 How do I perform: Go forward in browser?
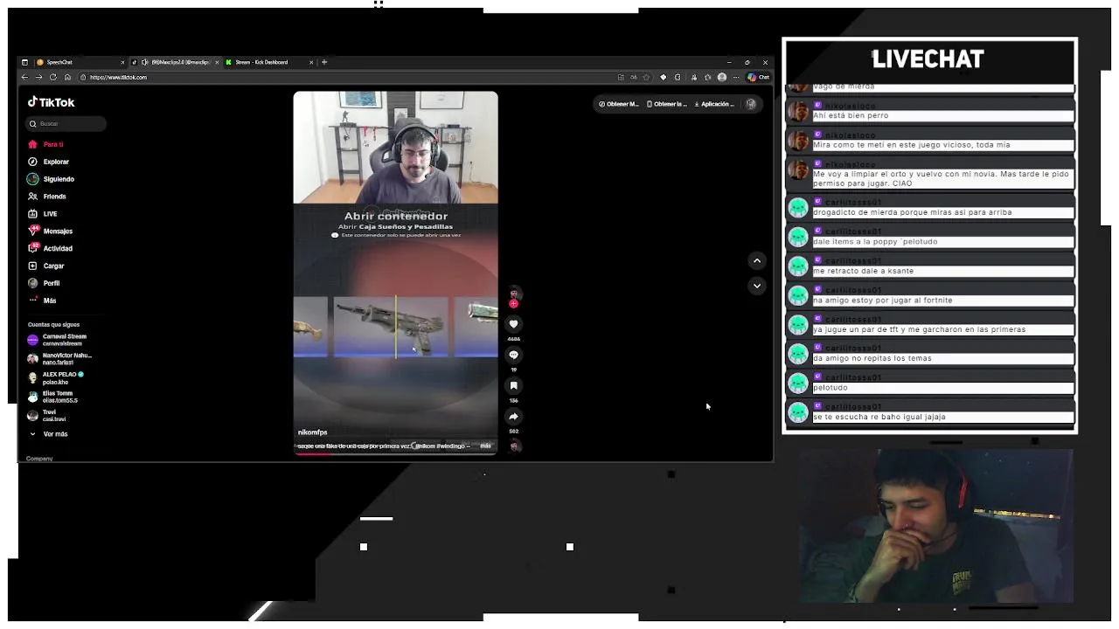[x=38, y=77]
